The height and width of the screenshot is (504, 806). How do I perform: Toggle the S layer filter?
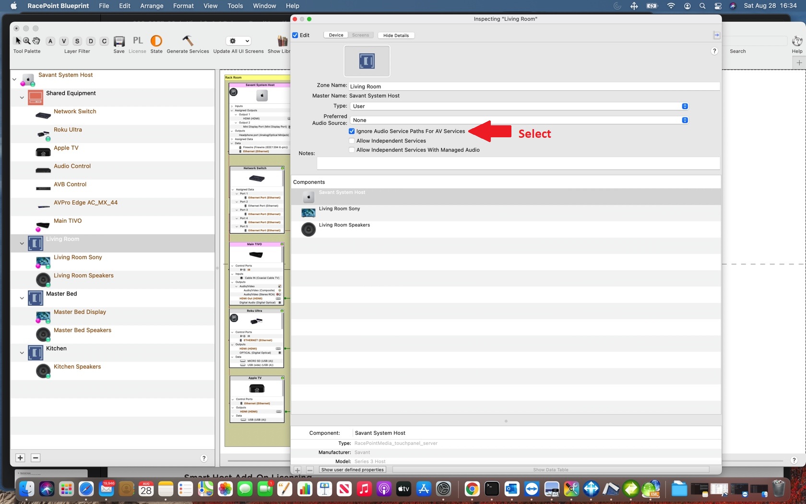tap(77, 41)
